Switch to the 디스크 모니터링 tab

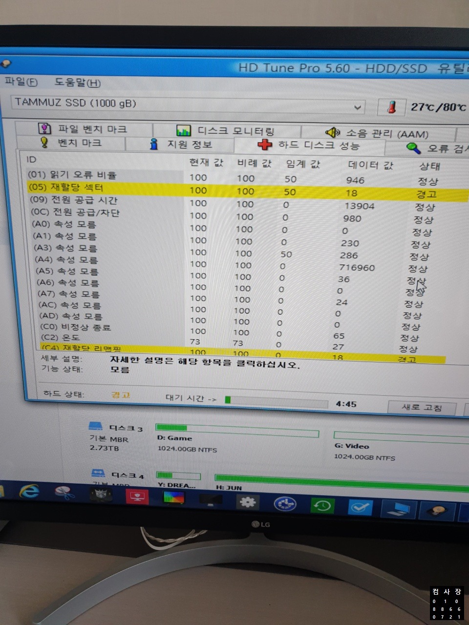(x=227, y=131)
